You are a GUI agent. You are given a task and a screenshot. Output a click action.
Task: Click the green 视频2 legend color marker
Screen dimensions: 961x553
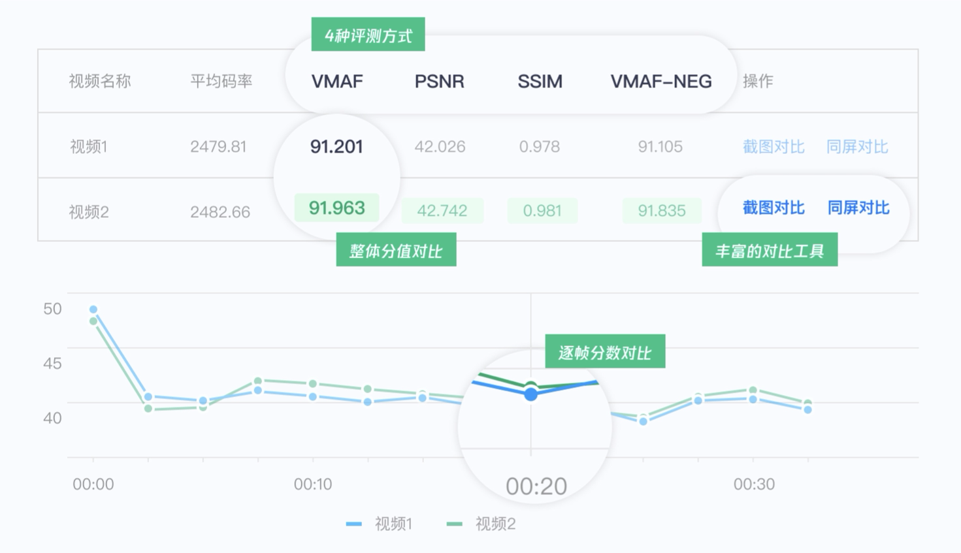pyautogui.click(x=454, y=524)
